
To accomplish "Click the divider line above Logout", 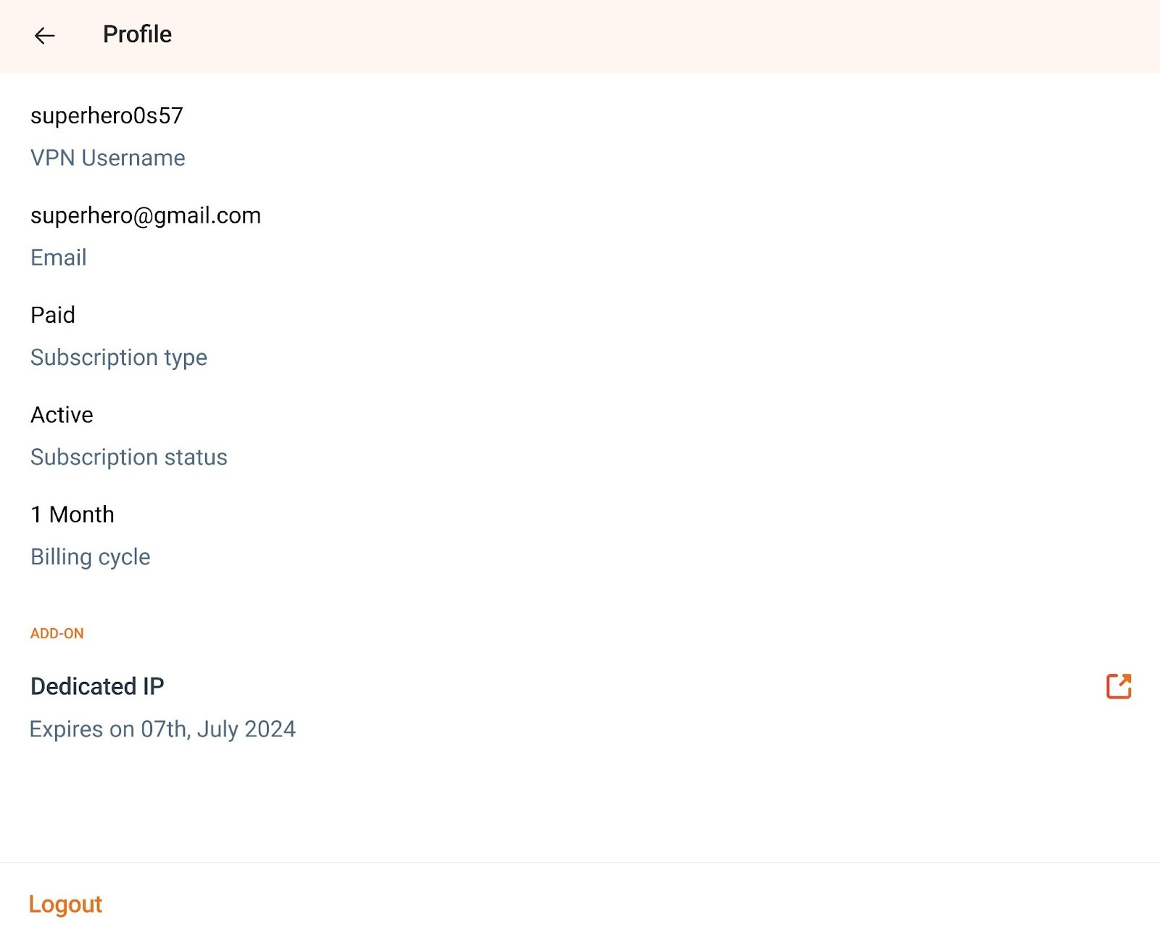I will click(580, 863).
